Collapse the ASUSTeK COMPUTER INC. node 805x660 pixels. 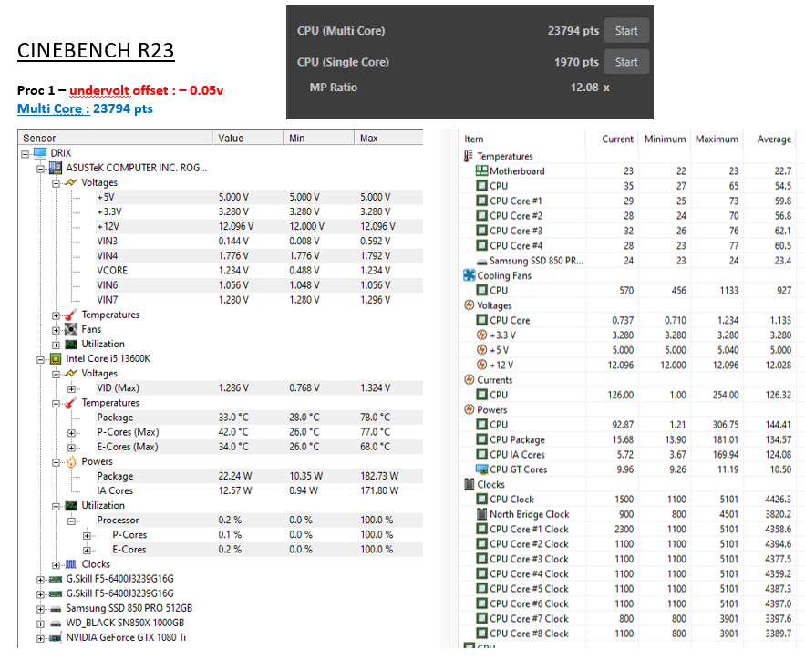(x=40, y=169)
